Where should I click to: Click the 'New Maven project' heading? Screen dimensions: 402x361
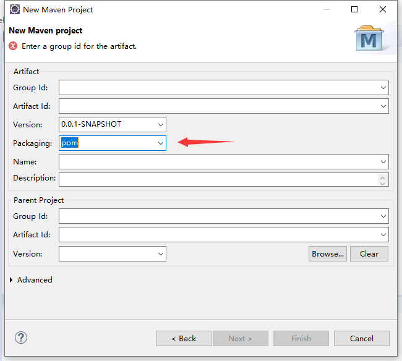point(46,30)
